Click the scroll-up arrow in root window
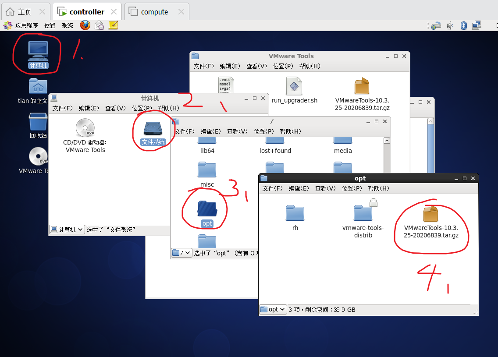498x357 pixels. [387, 140]
